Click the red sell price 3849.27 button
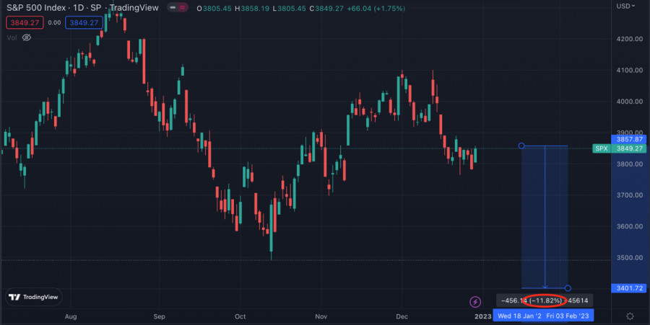Image resolution: width=650 pixels, height=325 pixels. pyautogui.click(x=25, y=23)
